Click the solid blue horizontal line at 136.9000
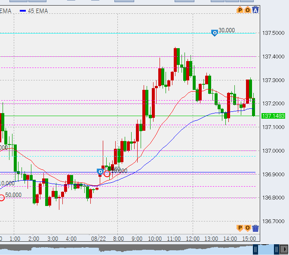The height and width of the screenshot is (255, 289). [x=172, y=172]
